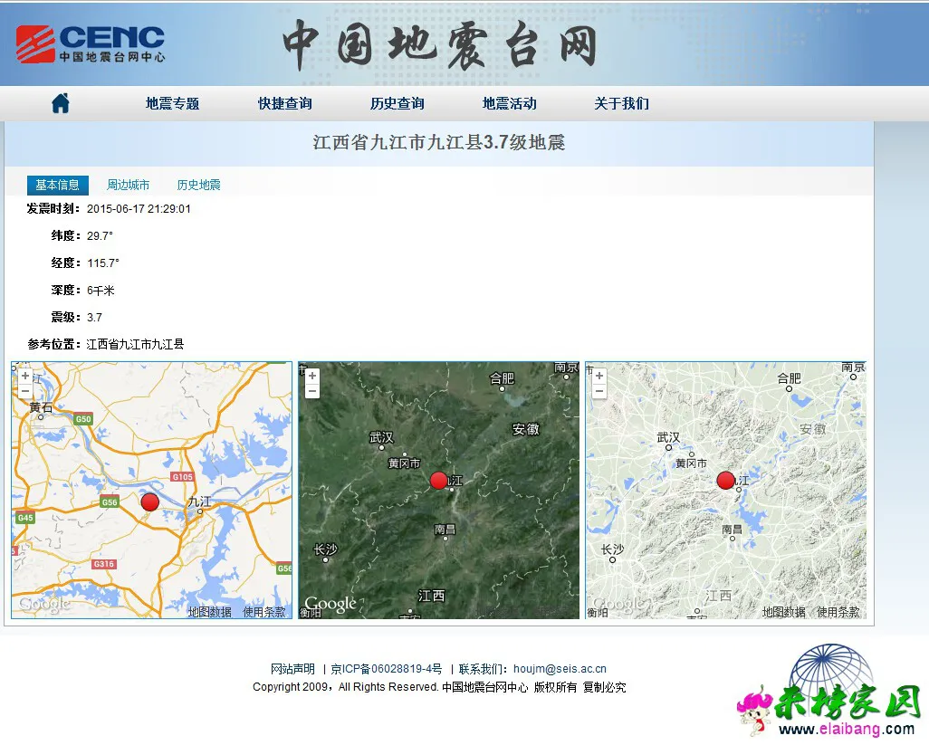Zoom in on the terrain map
This screenshot has width=929, height=745.
(599, 376)
